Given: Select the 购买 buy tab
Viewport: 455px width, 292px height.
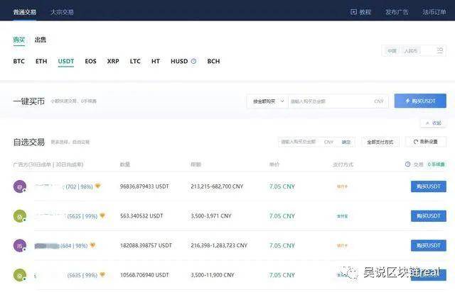Looking at the screenshot, I should [19, 40].
